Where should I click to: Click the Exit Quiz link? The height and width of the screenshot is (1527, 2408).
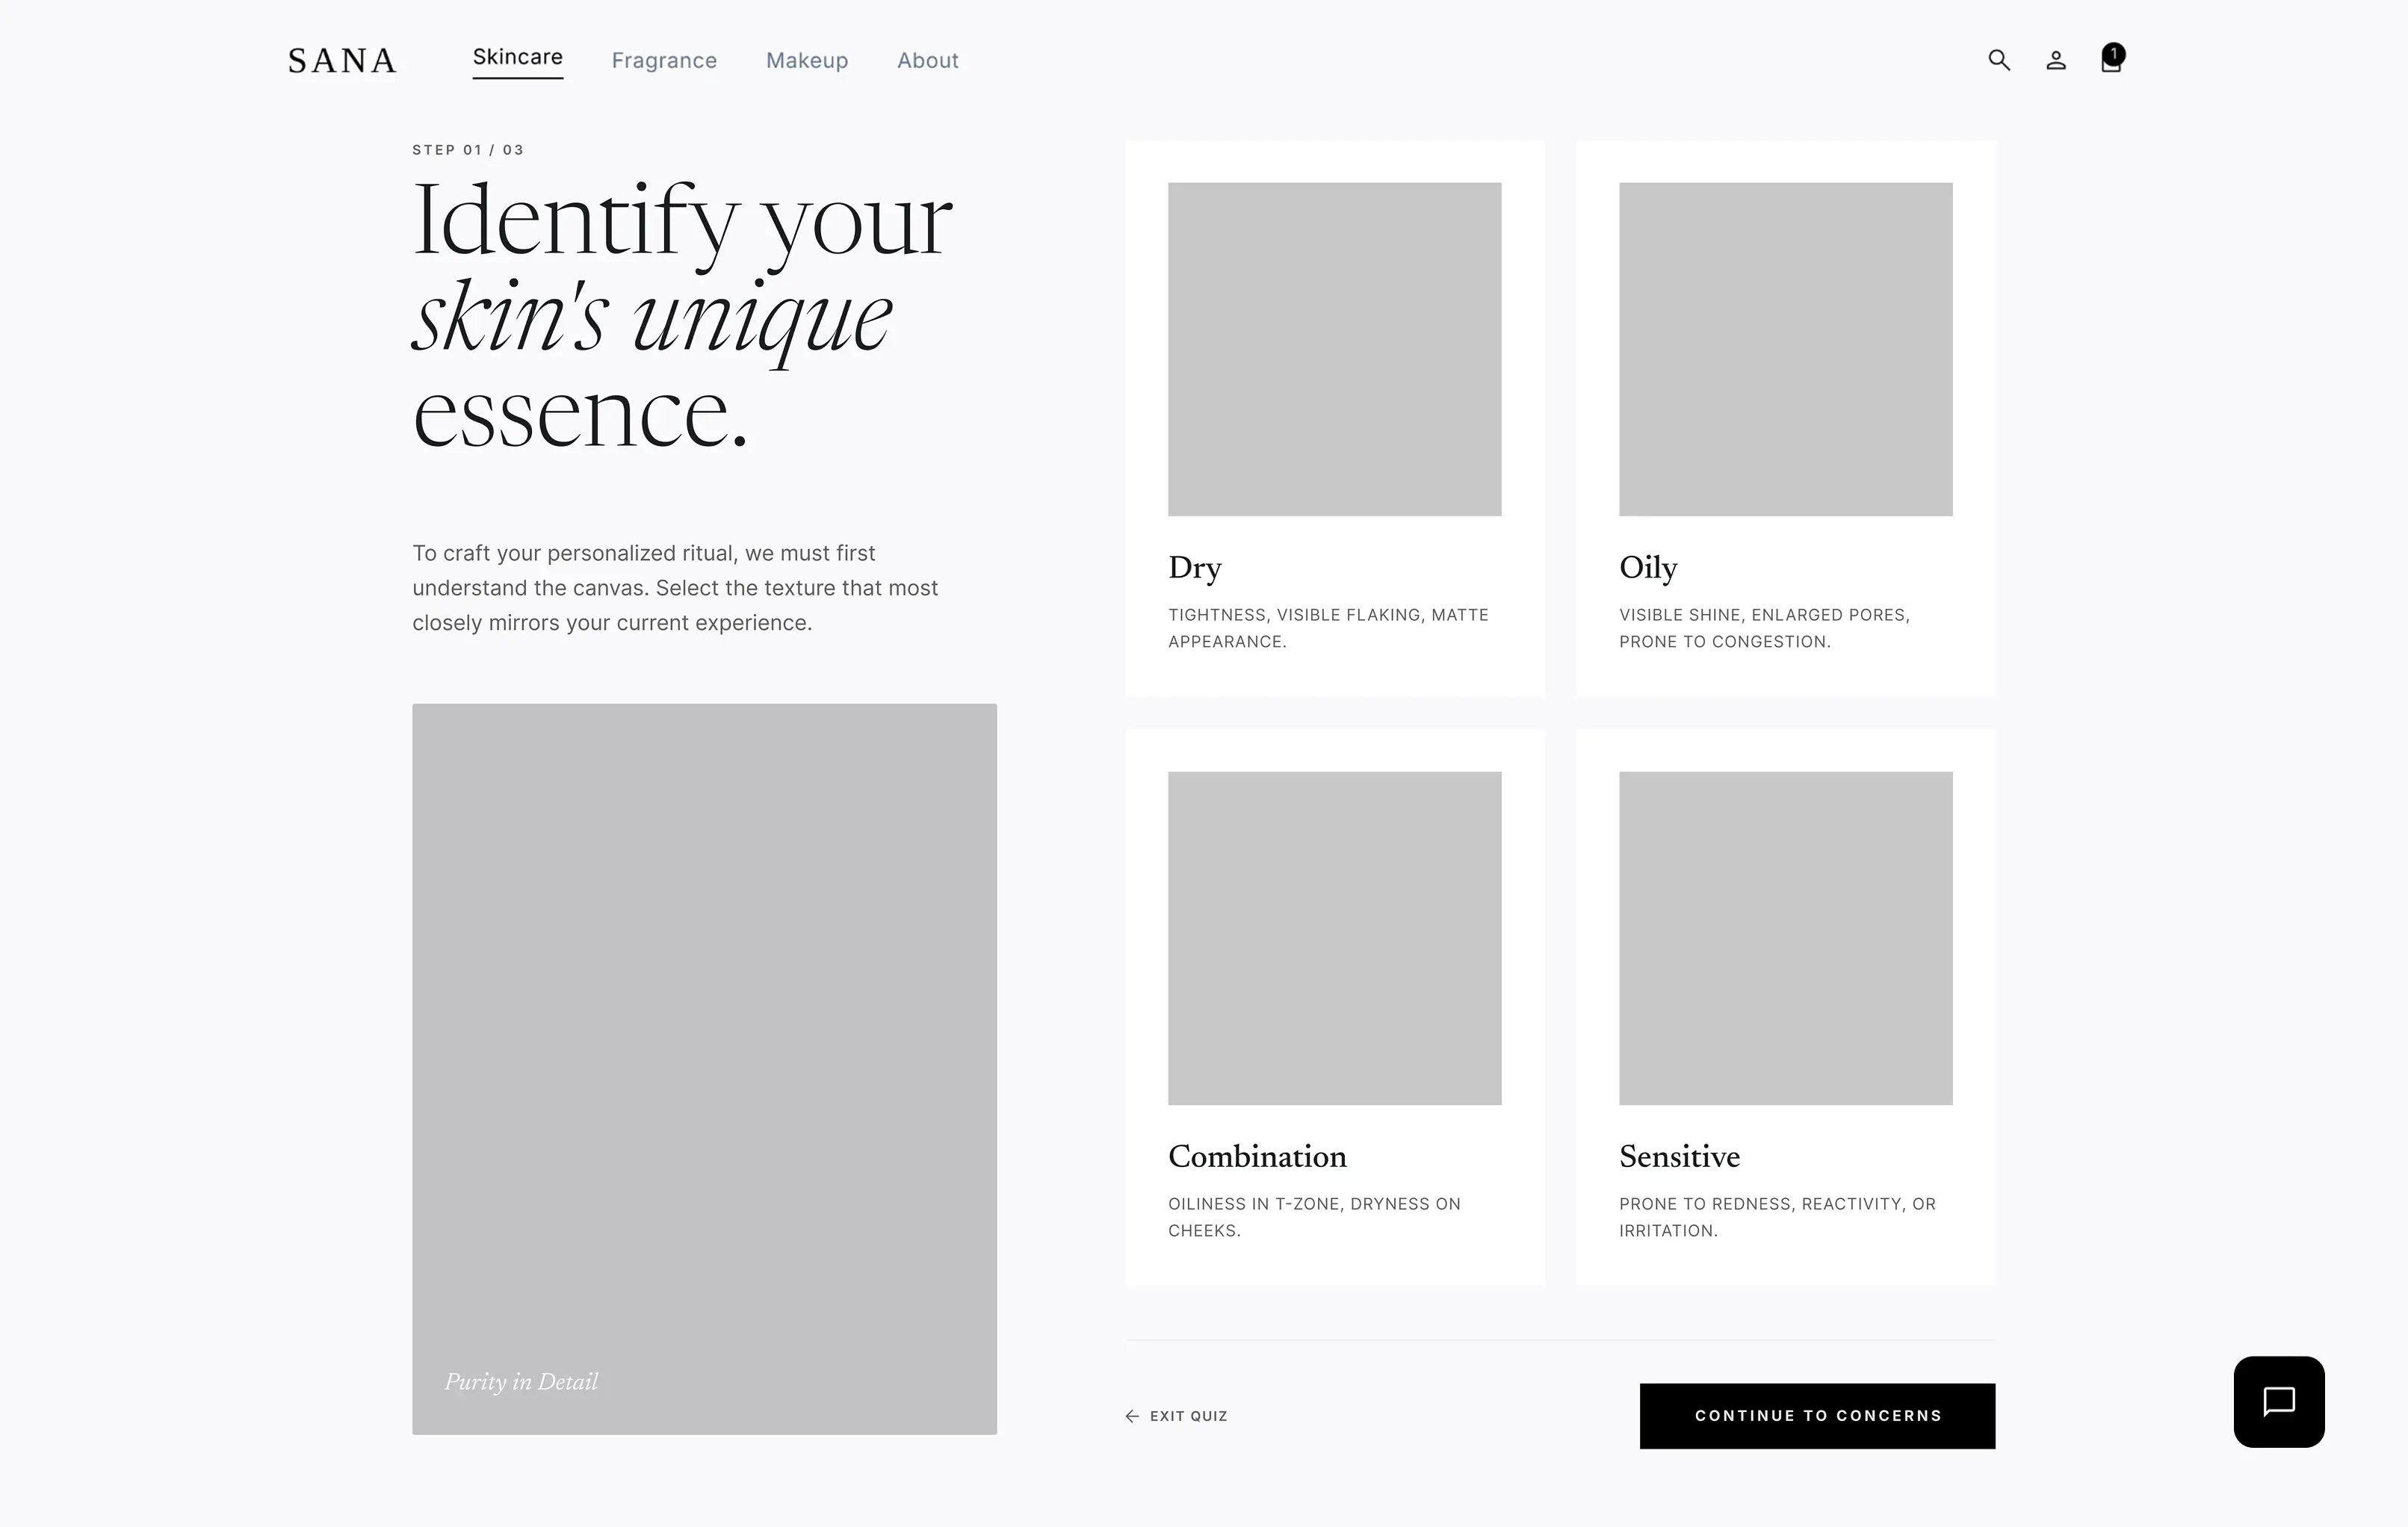pyautogui.click(x=1188, y=1416)
